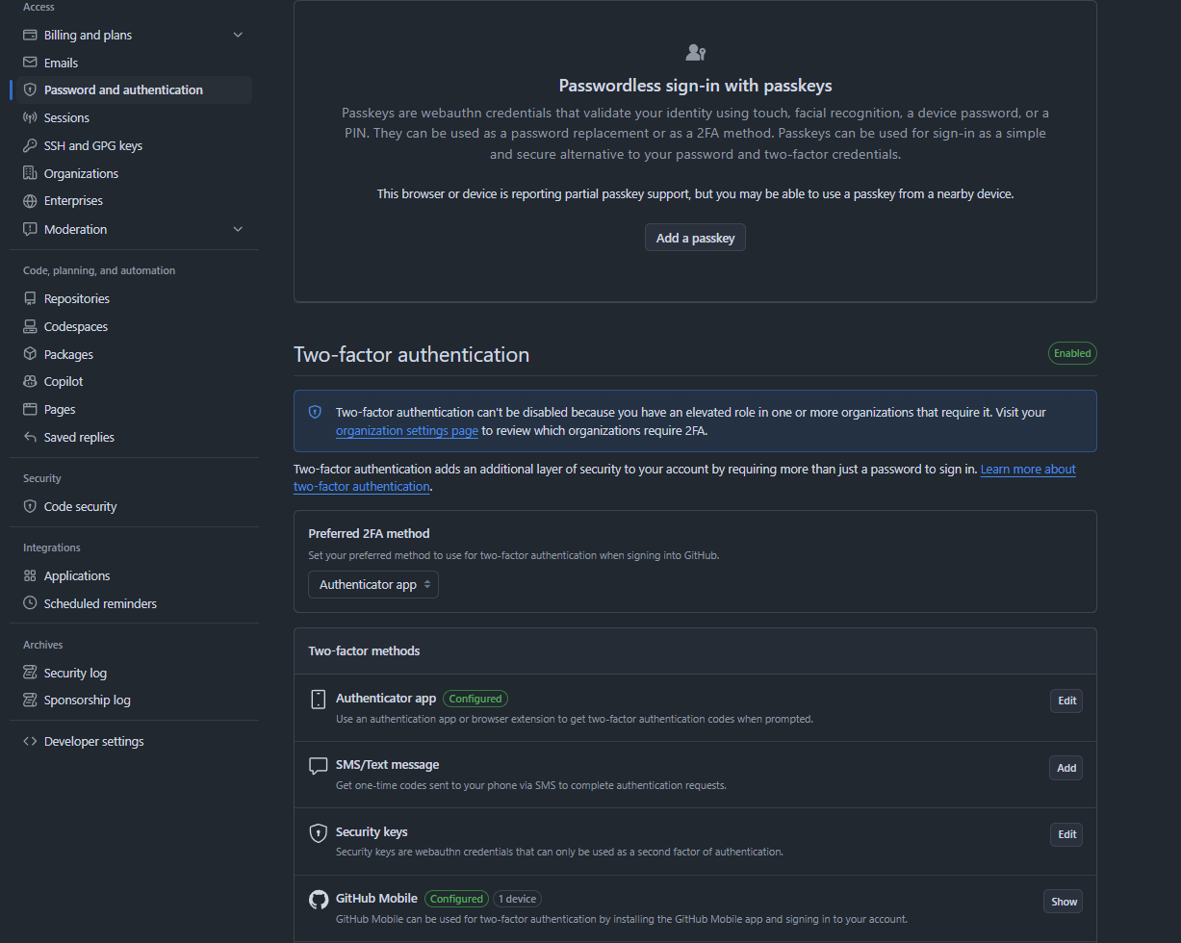Open Saved replies
This screenshot has height=943, width=1181.
(x=134, y=438)
